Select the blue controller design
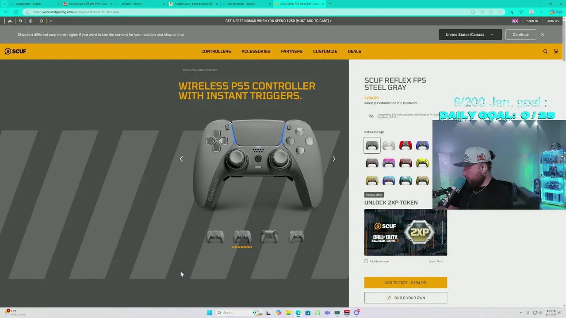The height and width of the screenshot is (318, 566). 422,145
